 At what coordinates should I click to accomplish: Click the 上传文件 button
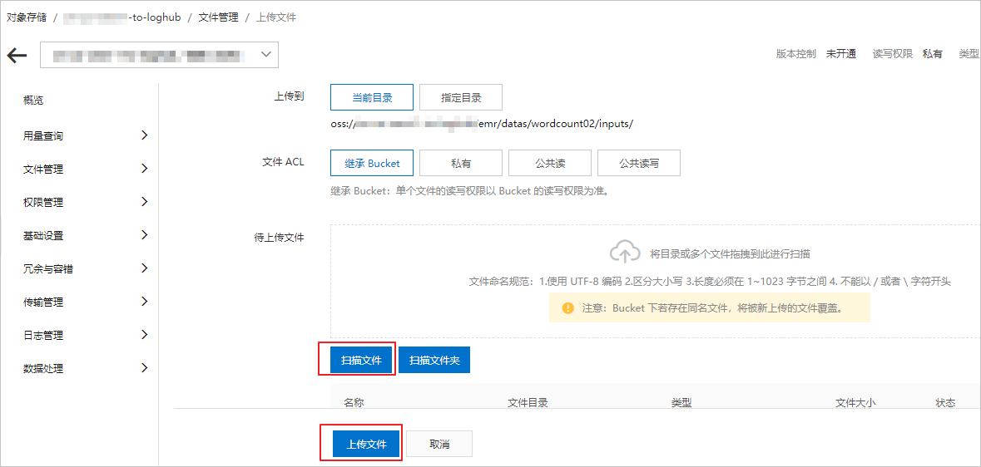367,445
